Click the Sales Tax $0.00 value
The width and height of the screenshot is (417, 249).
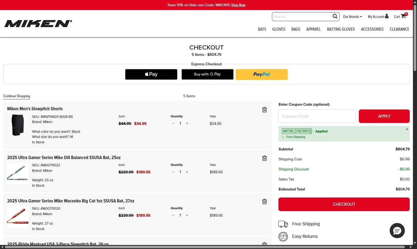pos(405,179)
